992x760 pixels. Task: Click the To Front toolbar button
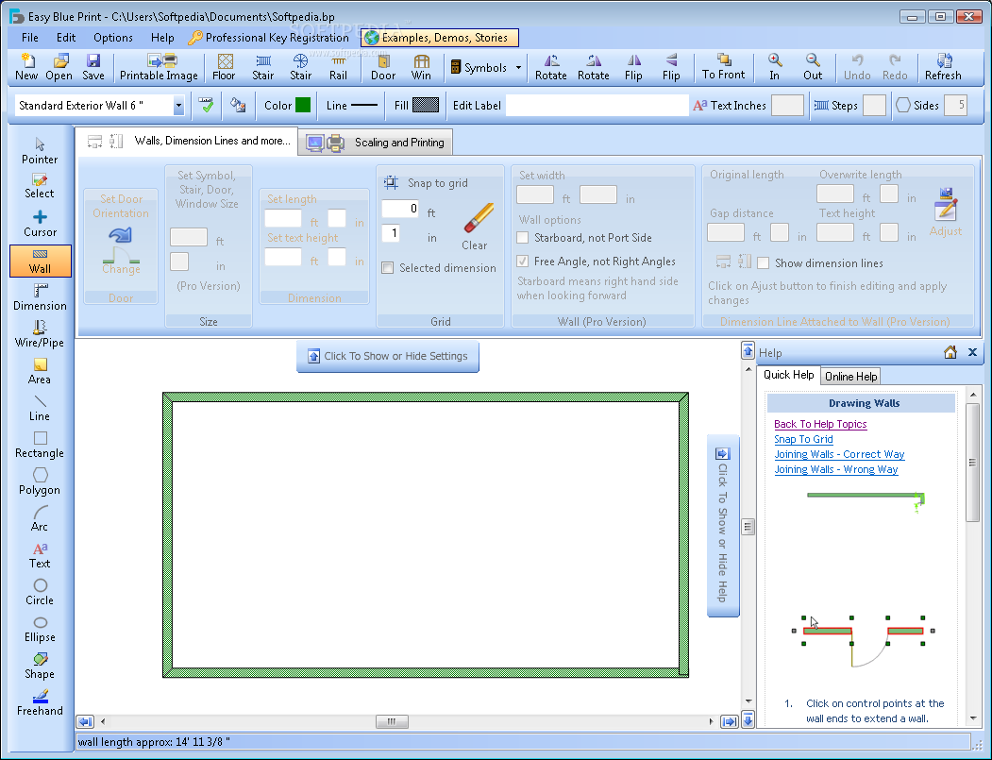(723, 67)
